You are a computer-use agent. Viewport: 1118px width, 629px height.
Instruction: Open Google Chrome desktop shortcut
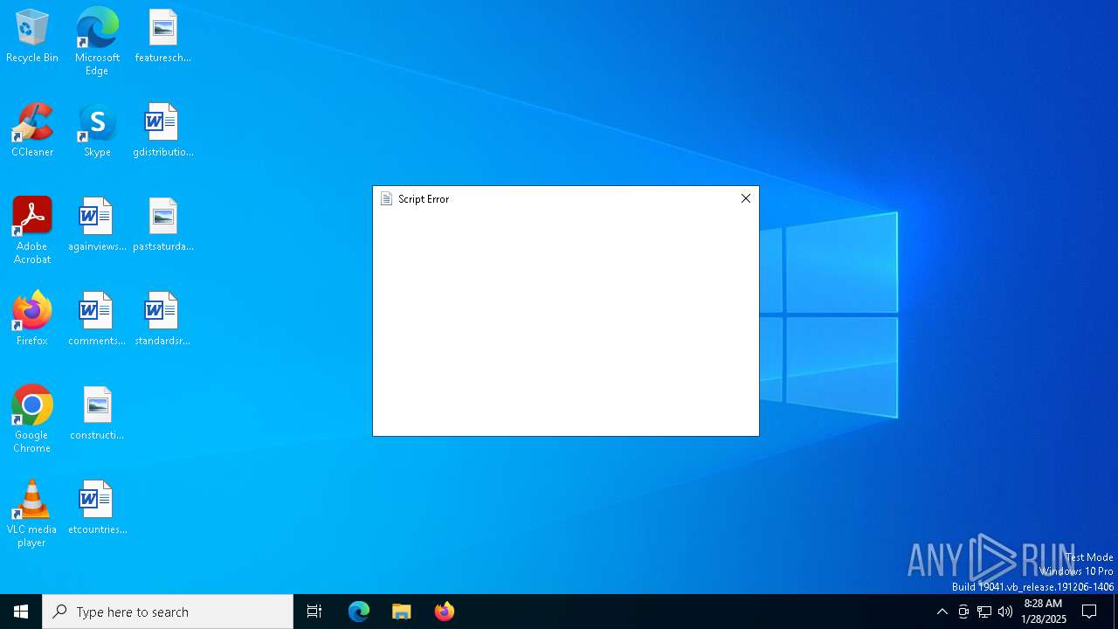coord(32,419)
